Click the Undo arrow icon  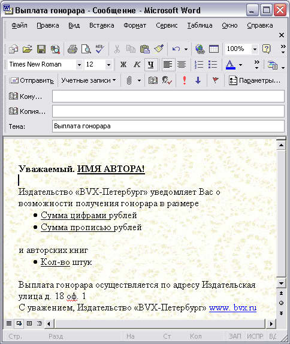176,49
